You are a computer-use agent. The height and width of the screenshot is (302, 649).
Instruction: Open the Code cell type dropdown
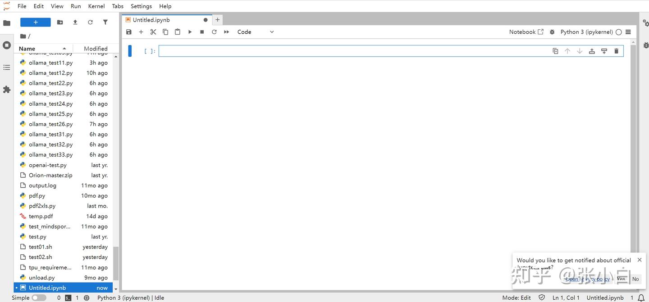pos(256,32)
